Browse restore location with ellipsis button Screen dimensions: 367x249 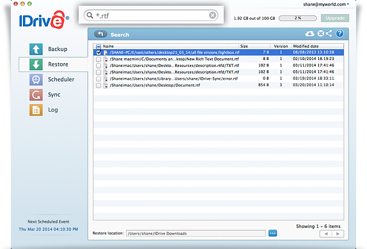tap(272, 233)
